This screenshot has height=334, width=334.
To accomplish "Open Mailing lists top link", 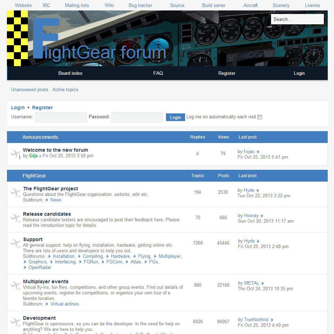I will point(77,5).
